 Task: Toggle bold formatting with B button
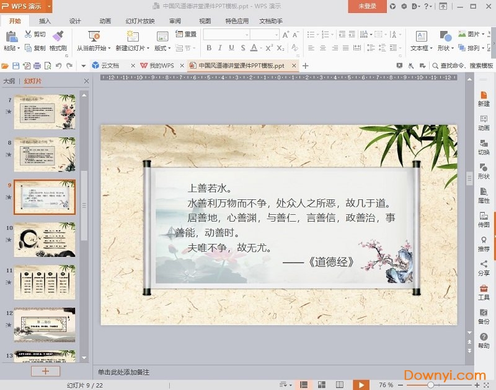click(x=209, y=48)
